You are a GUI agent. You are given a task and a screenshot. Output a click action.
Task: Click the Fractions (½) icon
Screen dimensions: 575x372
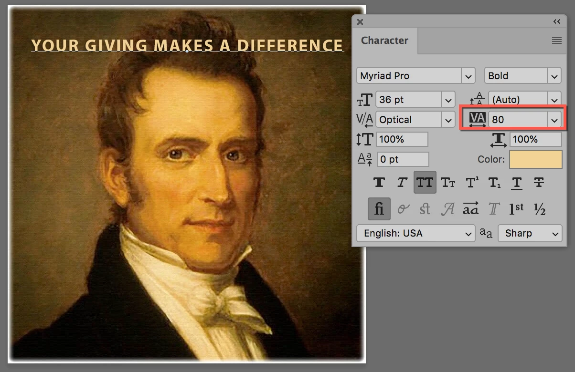pos(540,209)
